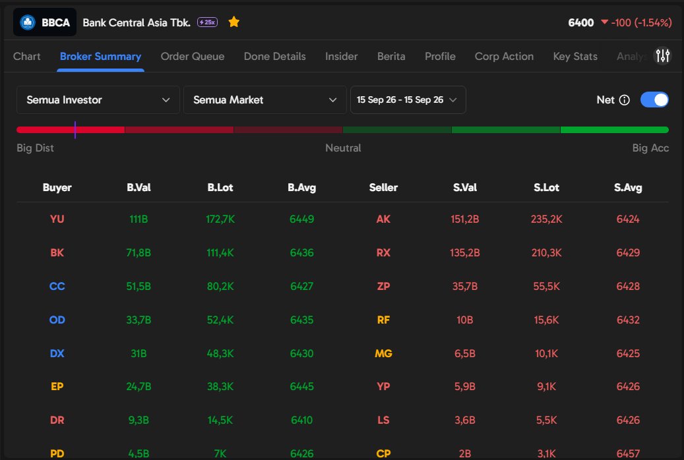This screenshot has height=460, width=684.
Task: Select buyer broker PD
Action: click(x=57, y=453)
